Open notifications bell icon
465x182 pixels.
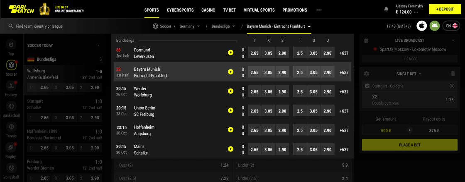386,9
